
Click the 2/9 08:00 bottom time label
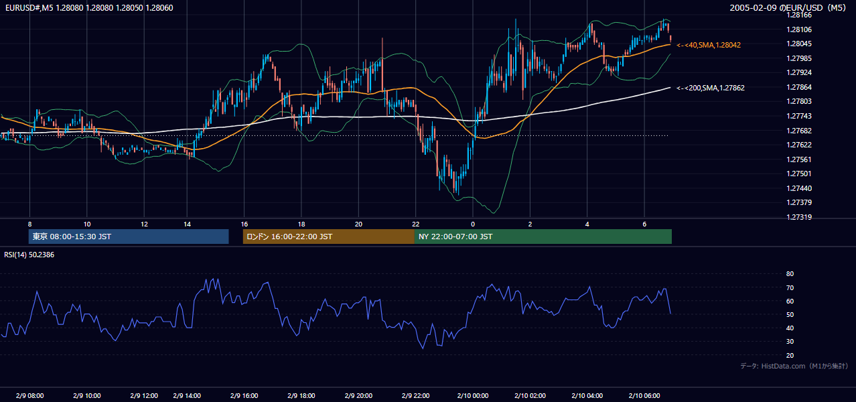(29, 396)
